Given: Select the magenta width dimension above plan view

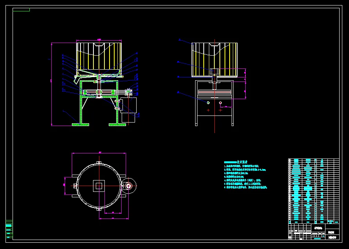Looking at the screenshot, I should click(99, 153).
